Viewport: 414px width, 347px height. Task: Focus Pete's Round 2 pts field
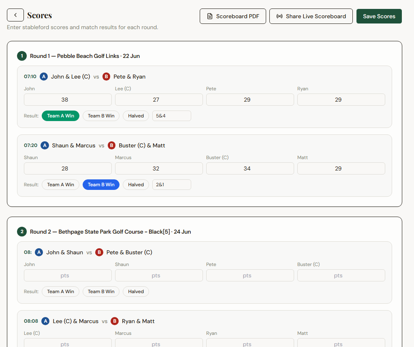coord(250,275)
